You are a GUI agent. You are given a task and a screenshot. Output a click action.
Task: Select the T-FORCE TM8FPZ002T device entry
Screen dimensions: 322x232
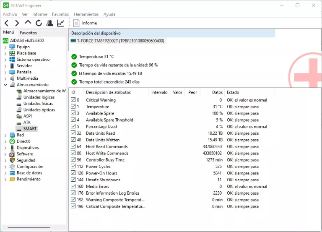coord(118,41)
